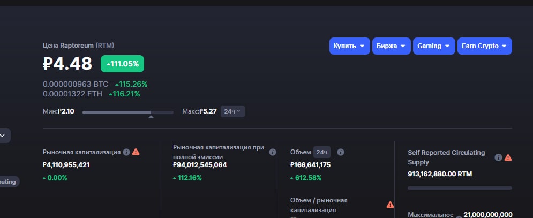
Task: Click the market cap value ₽4,110,955,421
Action: pos(66,165)
